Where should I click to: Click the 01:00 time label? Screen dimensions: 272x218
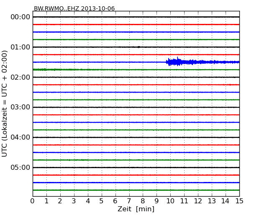coord(21,47)
